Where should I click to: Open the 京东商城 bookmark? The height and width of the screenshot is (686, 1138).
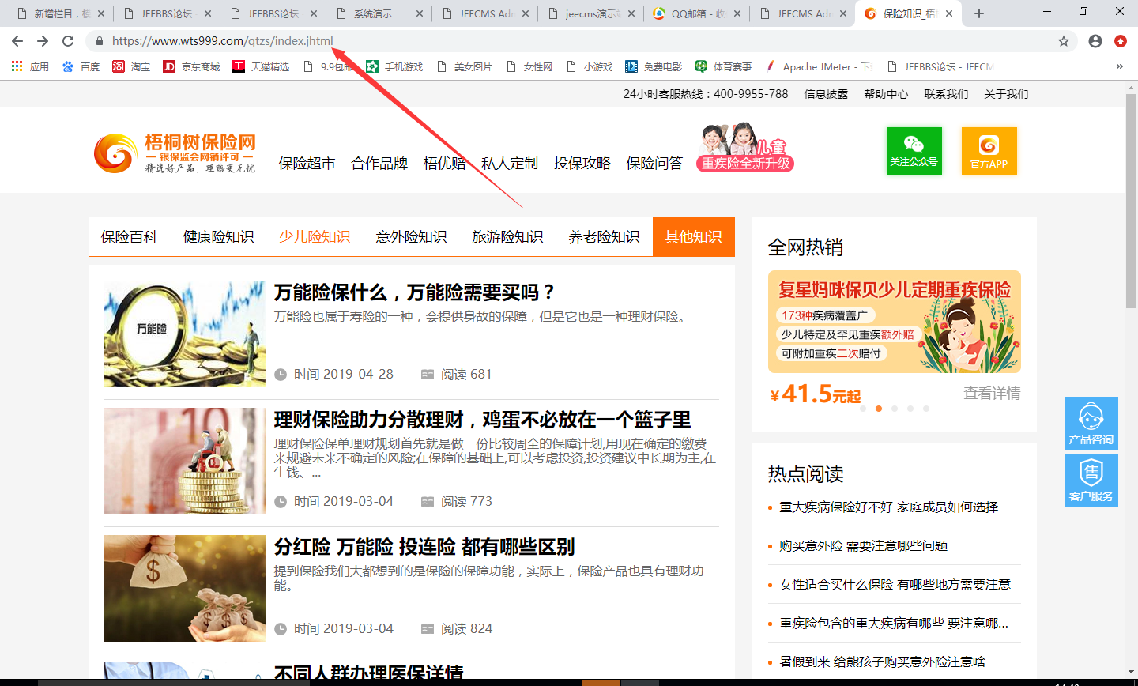[191, 66]
